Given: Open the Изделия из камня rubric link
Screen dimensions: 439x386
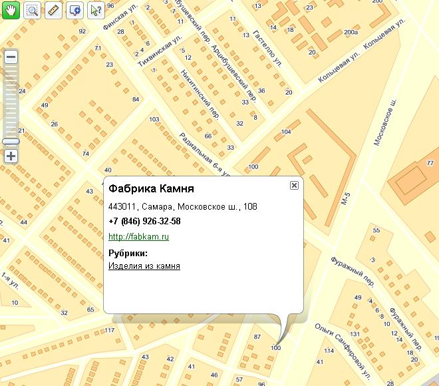Looking at the screenshot, I should 144,266.
